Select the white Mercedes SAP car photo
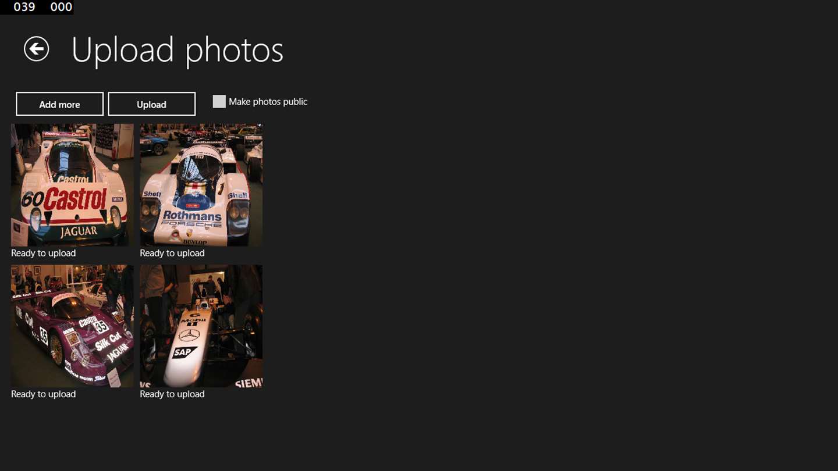This screenshot has height=471, width=838. click(201, 326)
